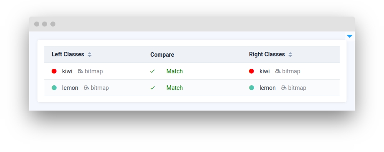Sort by the Left Classes sort arrows

point(90,55)
